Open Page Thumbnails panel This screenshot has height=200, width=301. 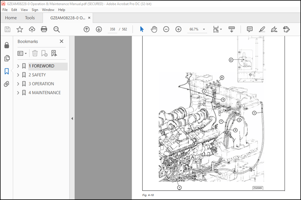tap(7, 58)
